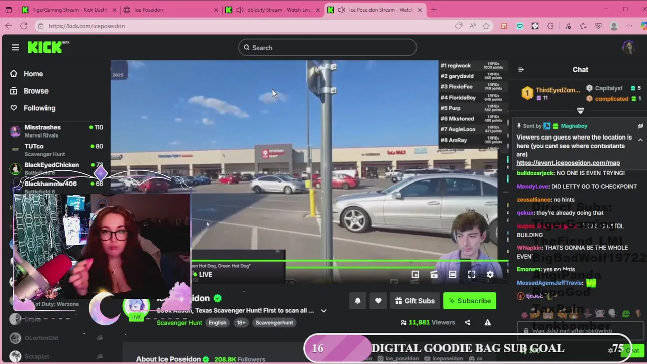
Task: Click the green Subscribe button
Action: (469, 301)
